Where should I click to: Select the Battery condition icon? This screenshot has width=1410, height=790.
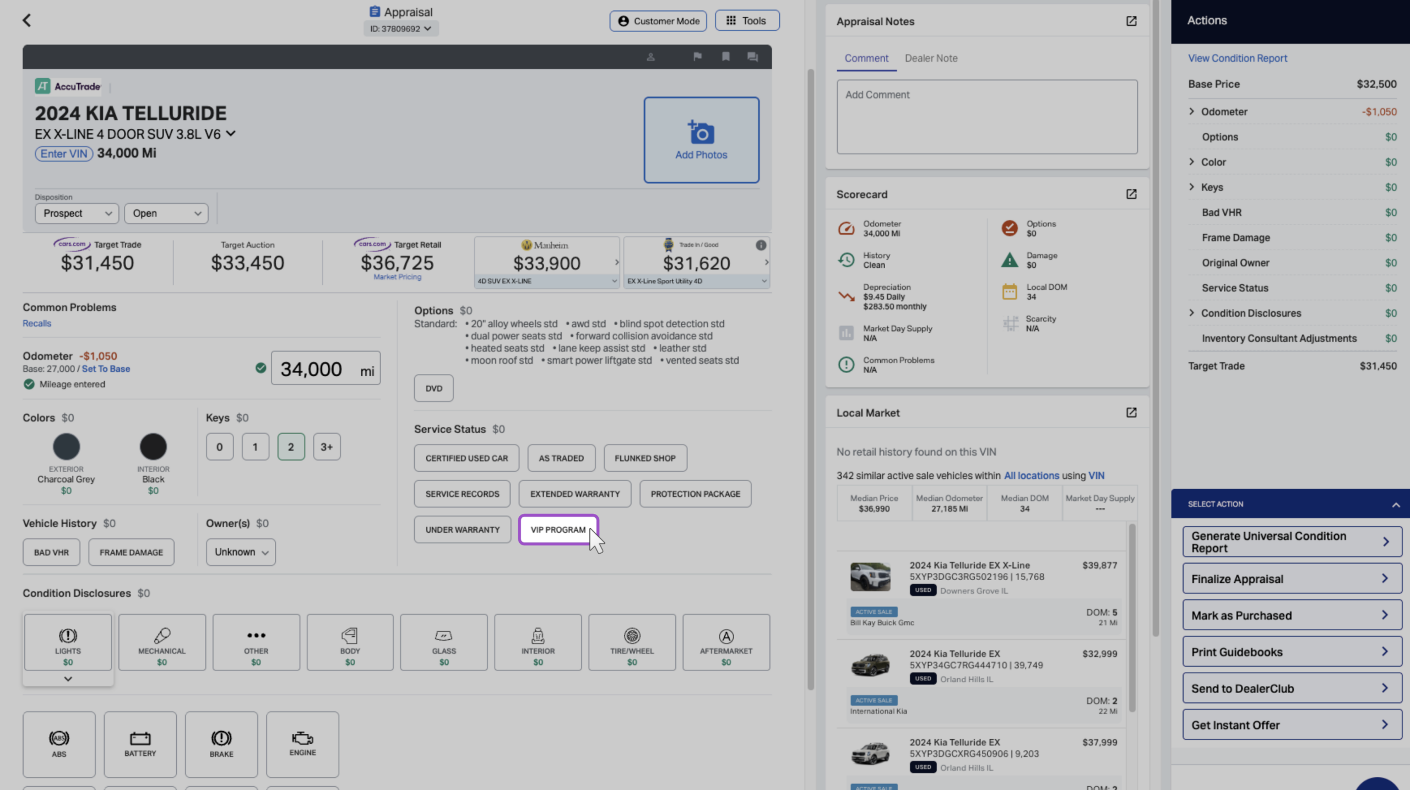click(x=140, y=744)
